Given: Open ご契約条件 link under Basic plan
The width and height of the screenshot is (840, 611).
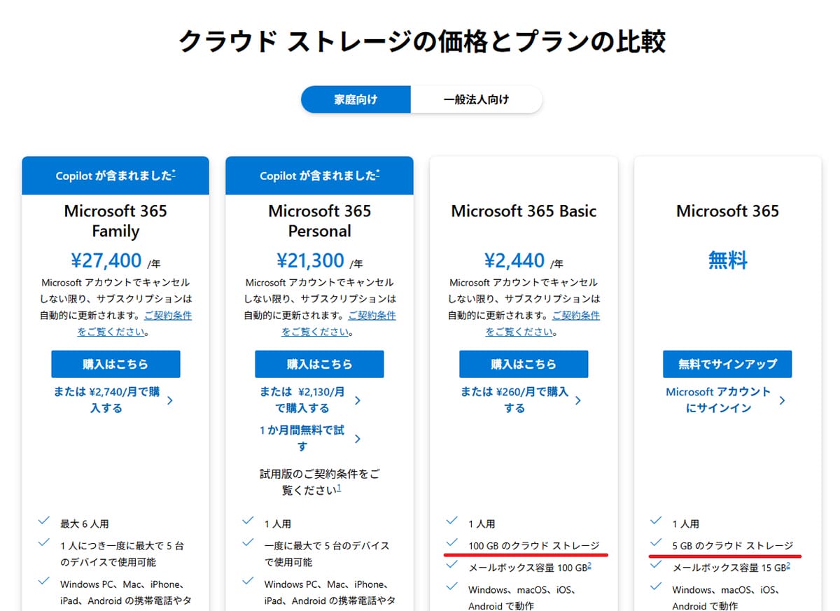Looking at the screenshot, I should (575, 316).
